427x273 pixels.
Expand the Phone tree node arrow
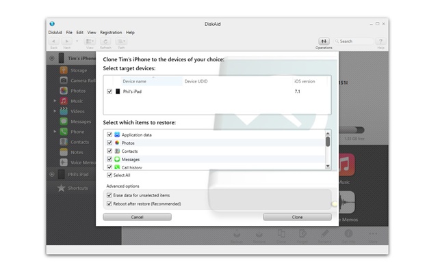55,132
